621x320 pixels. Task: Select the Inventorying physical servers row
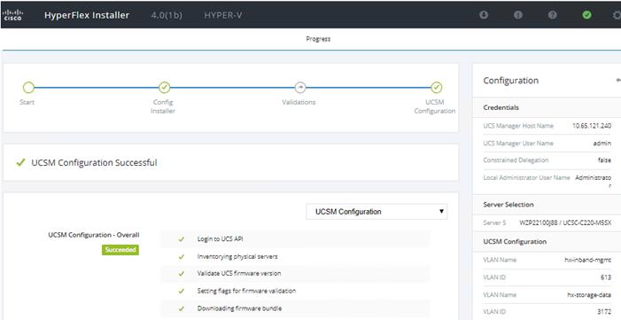295,256
